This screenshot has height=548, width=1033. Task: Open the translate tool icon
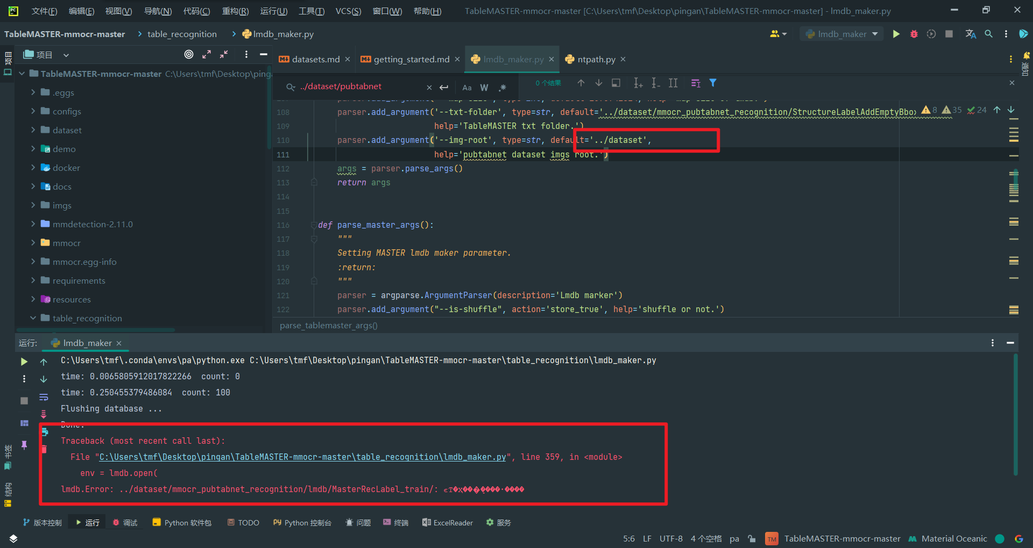[971, 34]
